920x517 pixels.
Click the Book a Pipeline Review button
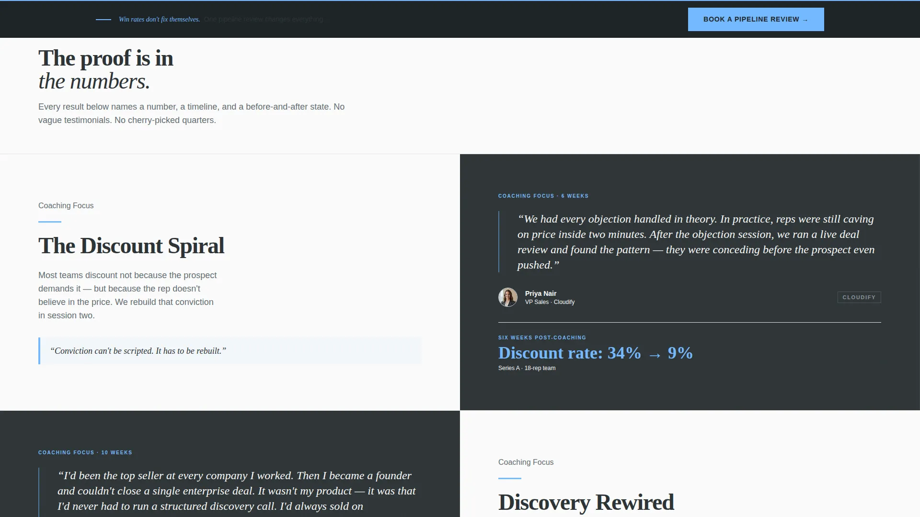pyautogui.click(x=756, y=19)
